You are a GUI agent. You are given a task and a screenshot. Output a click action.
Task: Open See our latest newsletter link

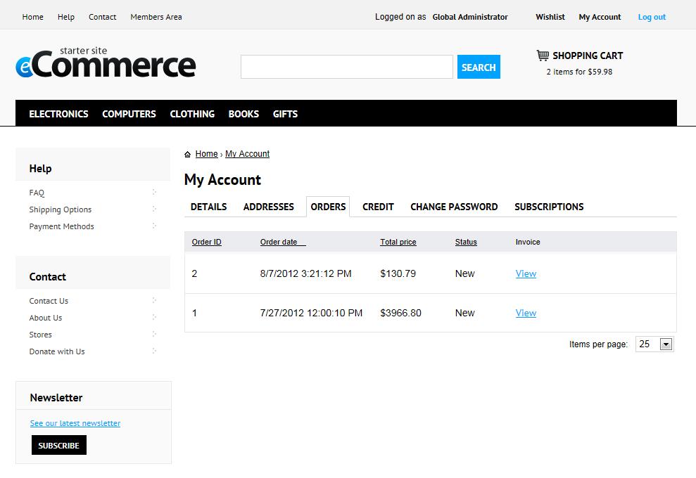pos(75,423)
